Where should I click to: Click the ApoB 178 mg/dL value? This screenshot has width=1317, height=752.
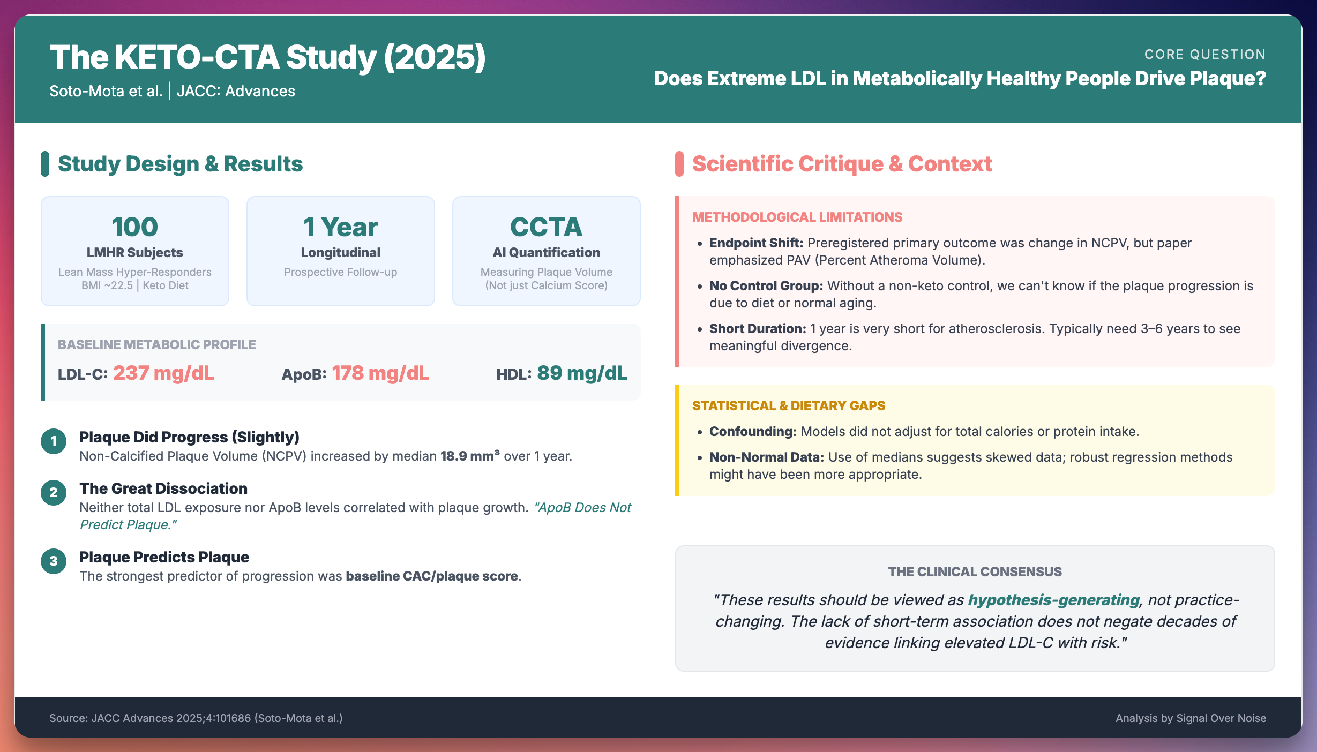pos(380,373)
